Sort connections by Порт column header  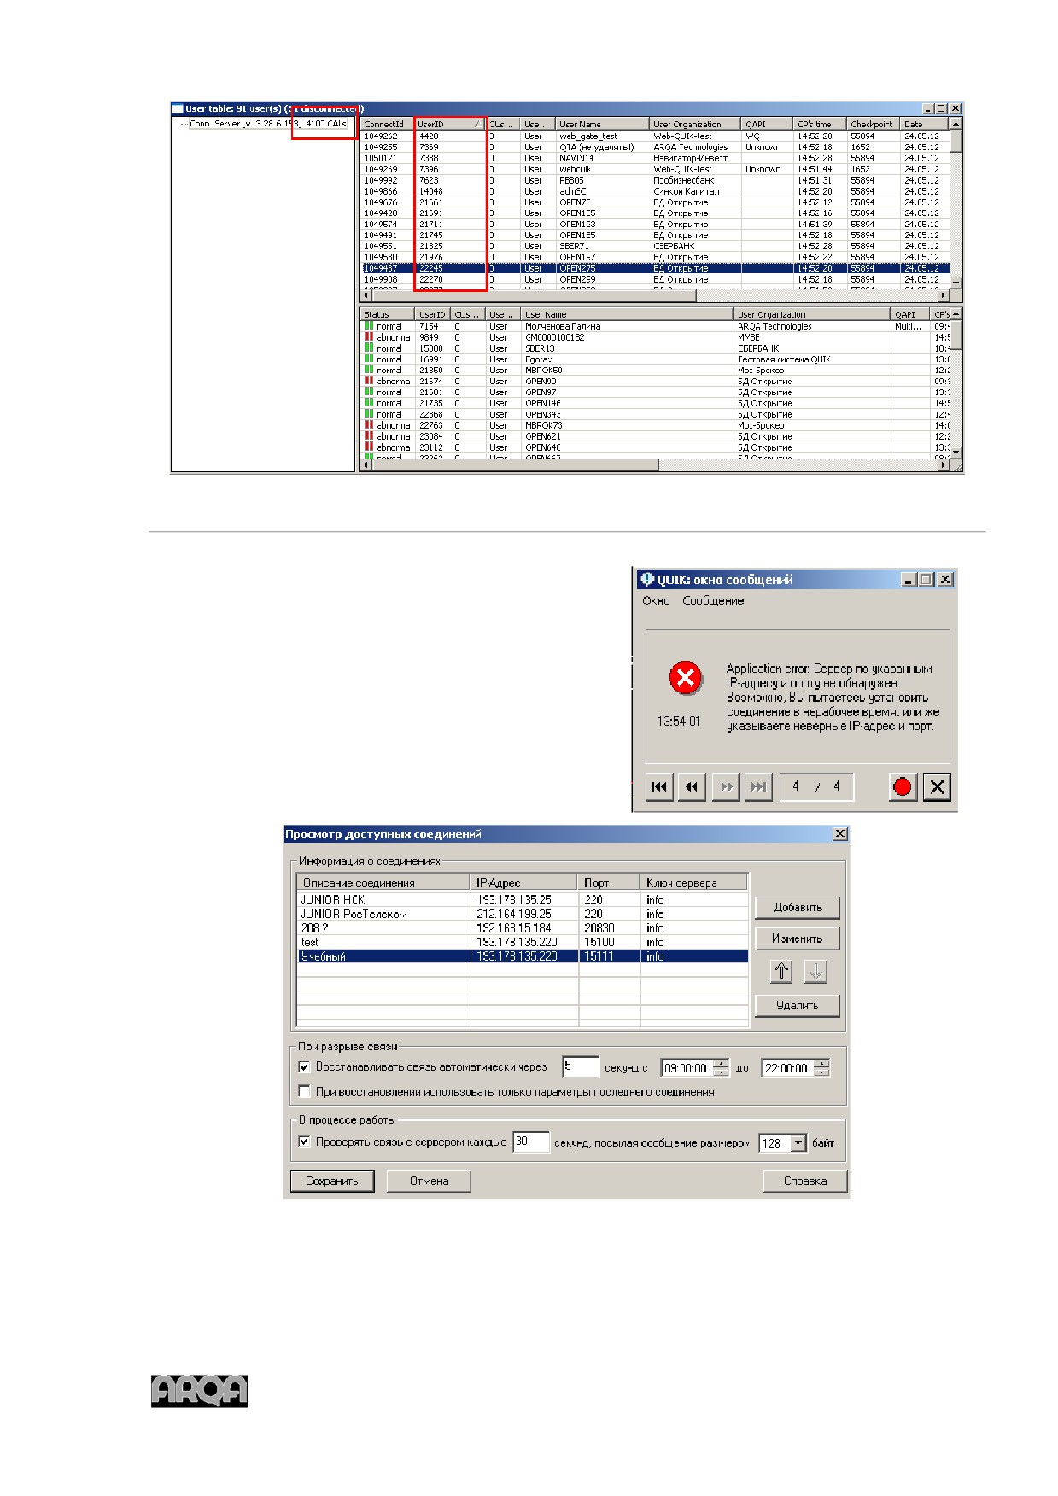pyautogui.click(x=610, y=883)
